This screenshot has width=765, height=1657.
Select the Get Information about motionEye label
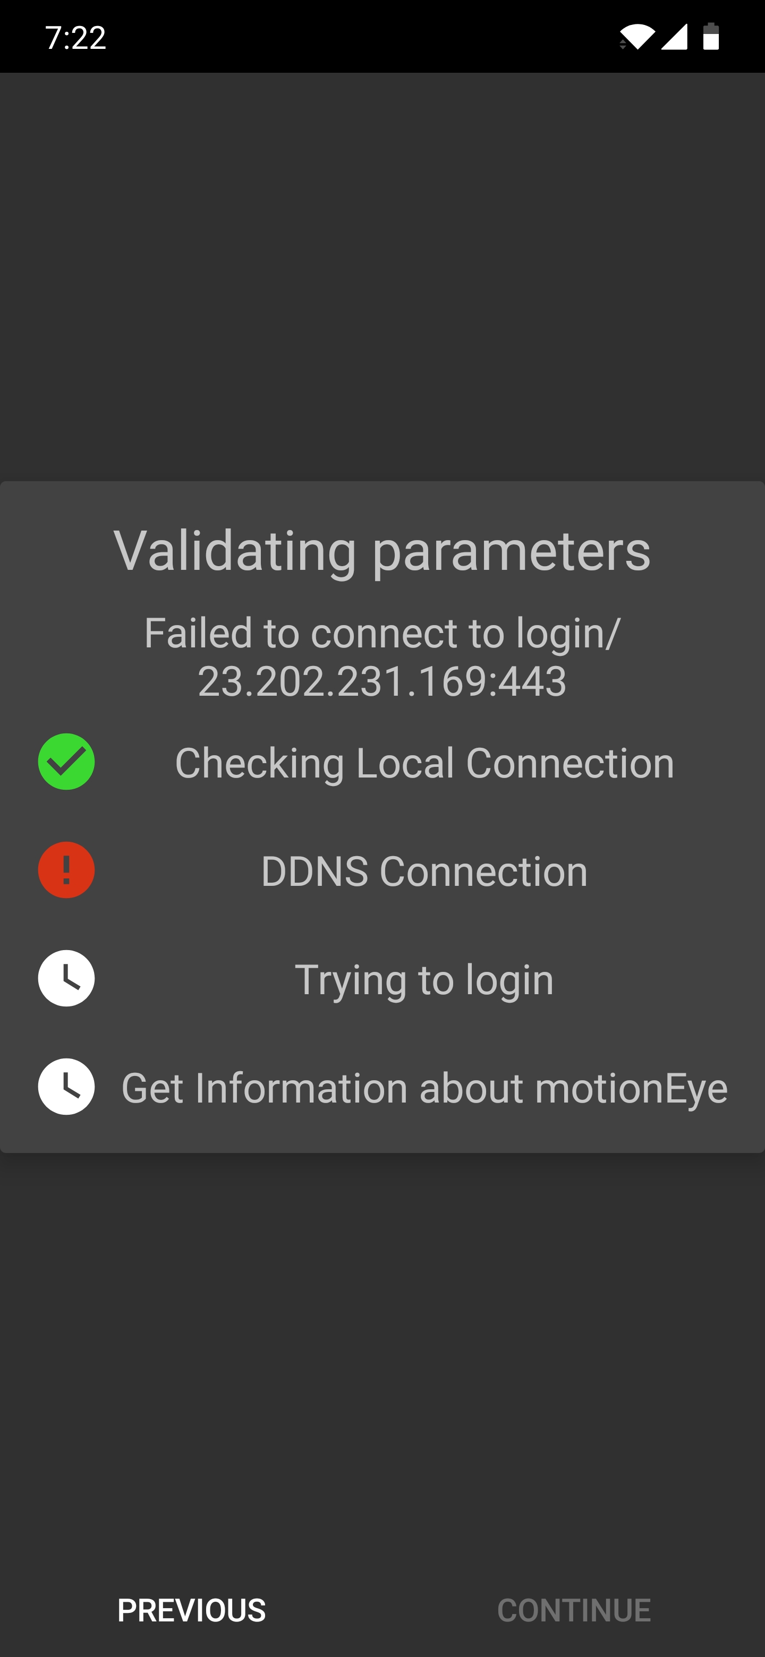point(424,1087)
